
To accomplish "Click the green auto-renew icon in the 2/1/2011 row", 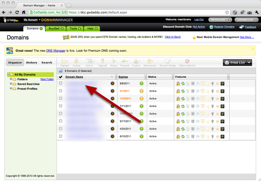I will (183, 91).
